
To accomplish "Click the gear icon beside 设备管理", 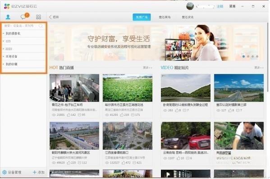I will point(5,172).
